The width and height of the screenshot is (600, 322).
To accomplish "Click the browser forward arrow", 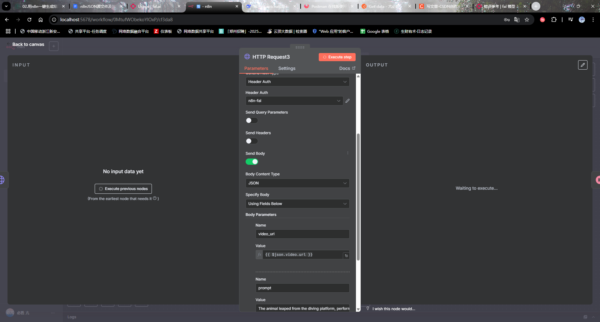I will tap(18, 20).
